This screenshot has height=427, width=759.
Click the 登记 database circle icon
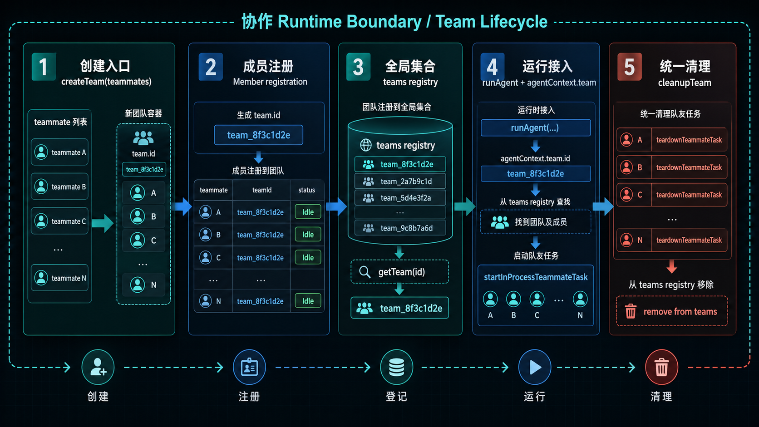pos(396,367)
